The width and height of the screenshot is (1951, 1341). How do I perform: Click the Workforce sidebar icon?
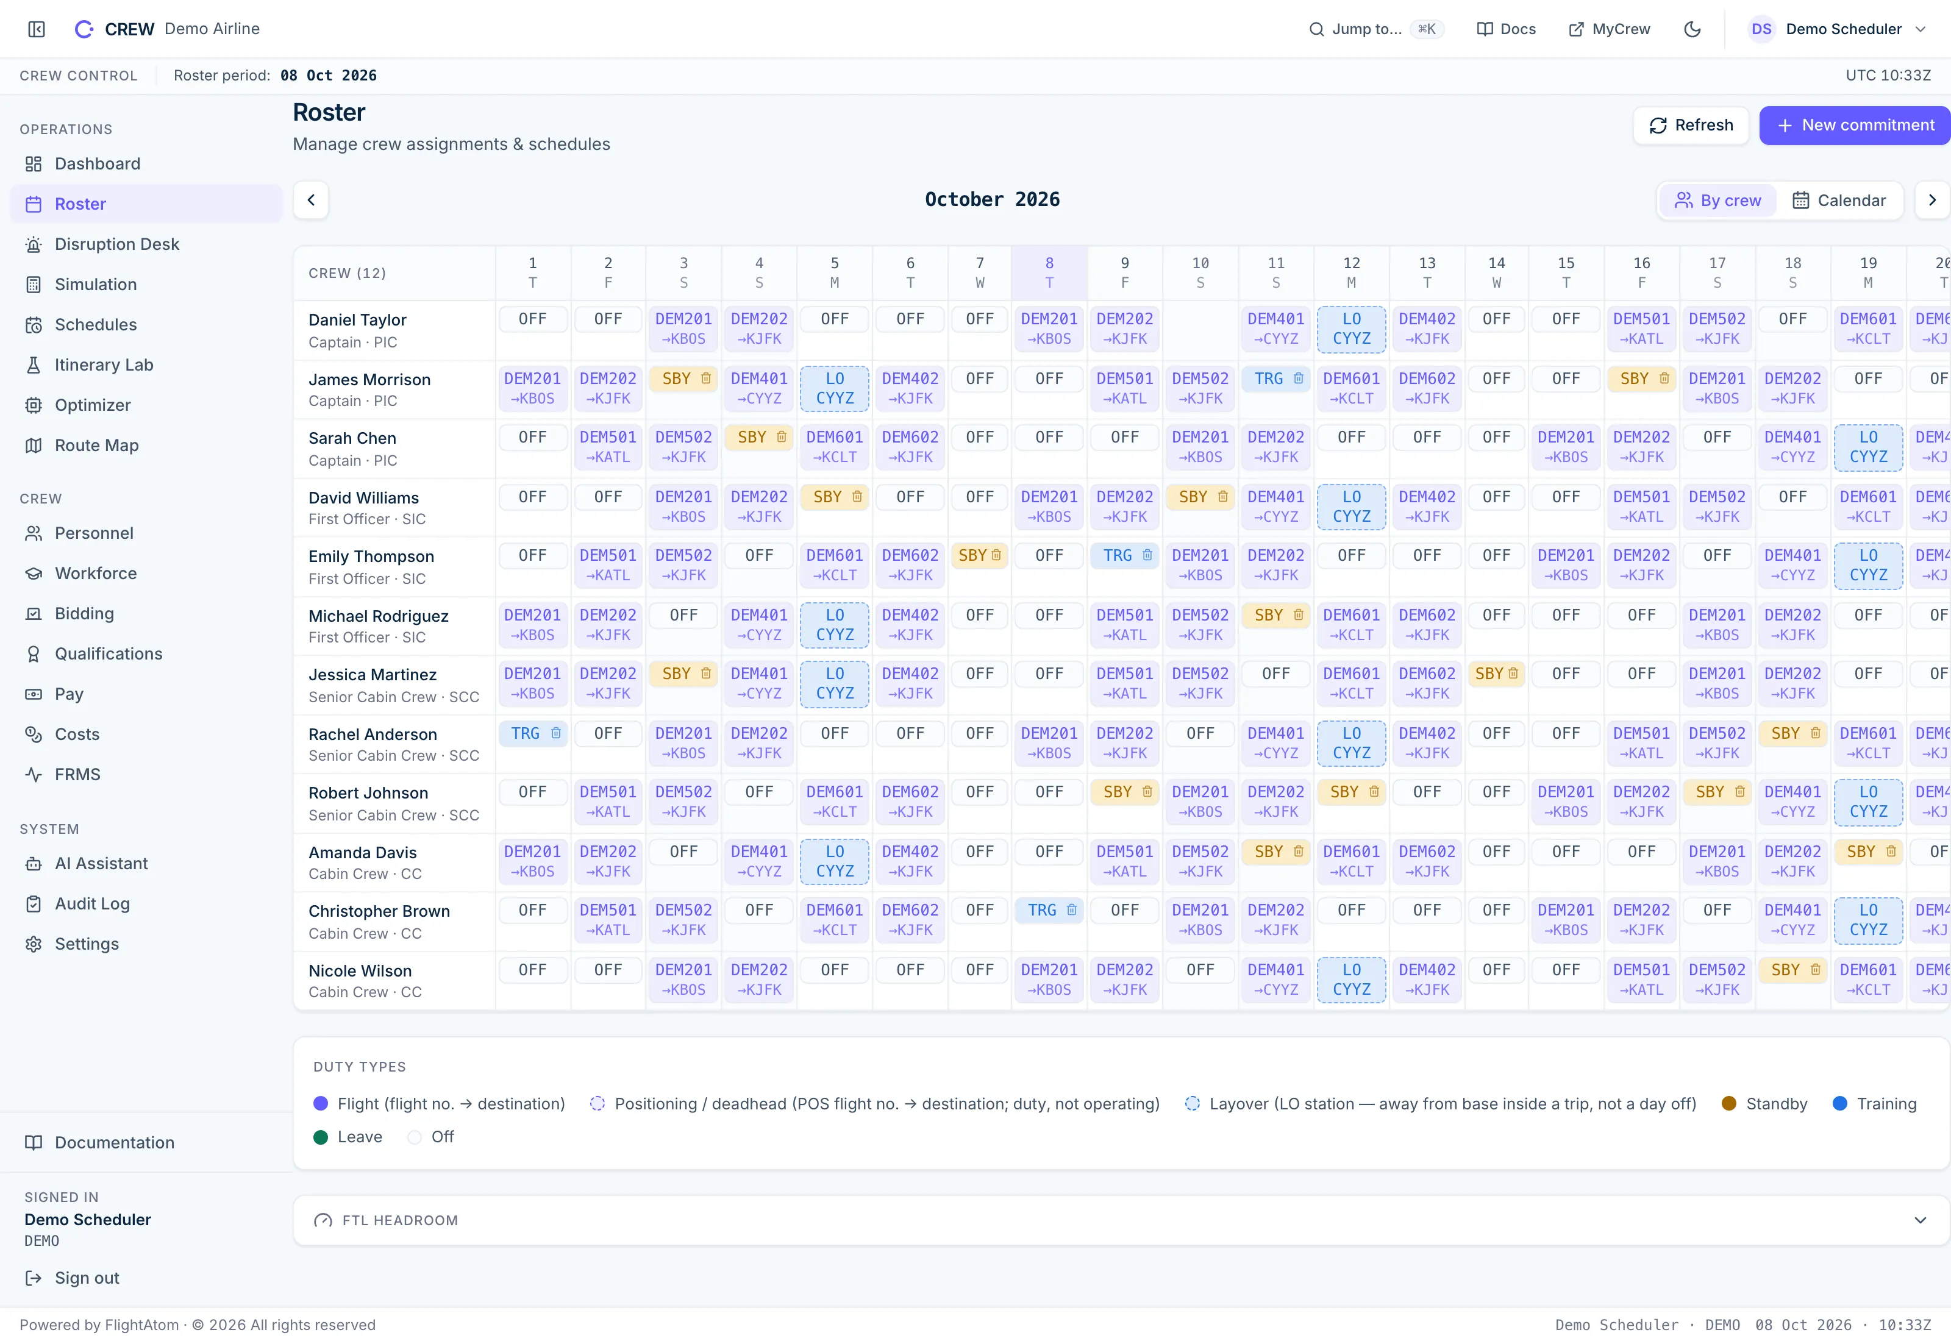tap(34, 574)
